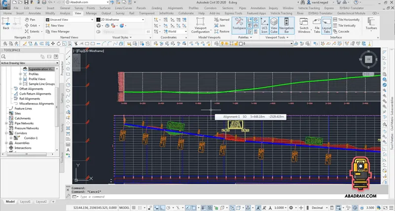Click Tile Horizontally in Interface panel

click(347, 19)
